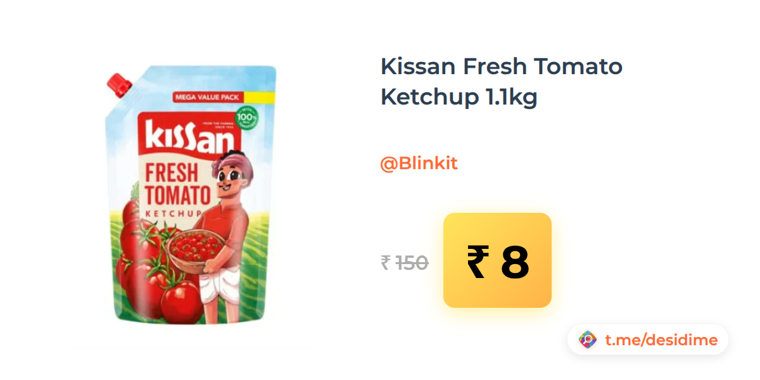This screenshot has width=760, height=380.
Task: Click the @Blinkit store label
Action: [419, 163]
